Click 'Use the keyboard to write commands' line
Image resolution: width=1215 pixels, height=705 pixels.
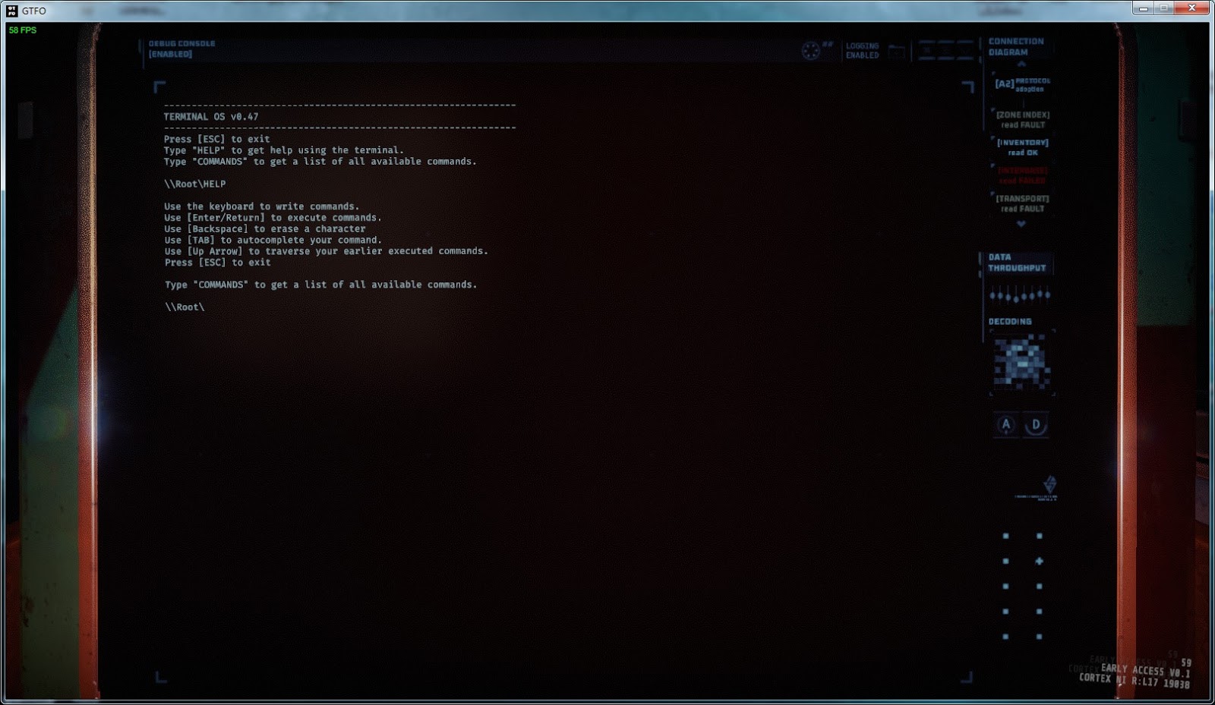262,206
